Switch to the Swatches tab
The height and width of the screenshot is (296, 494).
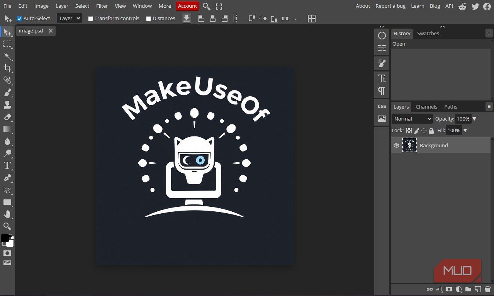tap(428, 33)
